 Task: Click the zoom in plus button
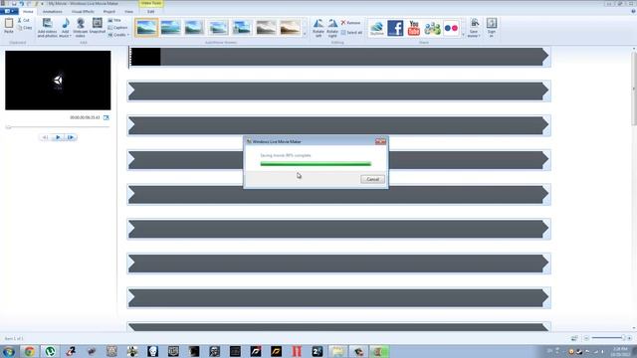coord(629,338)
